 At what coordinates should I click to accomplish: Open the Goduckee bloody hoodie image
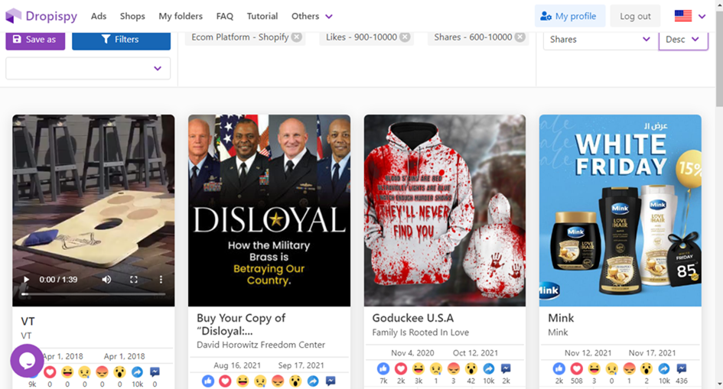coord(445,210)
